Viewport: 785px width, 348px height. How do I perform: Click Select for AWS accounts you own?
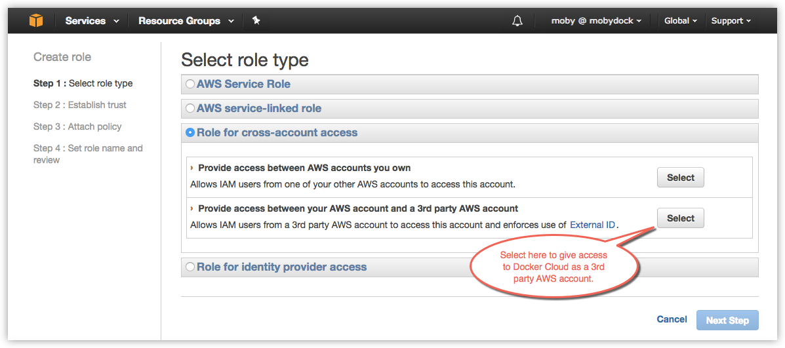(680, 178)
